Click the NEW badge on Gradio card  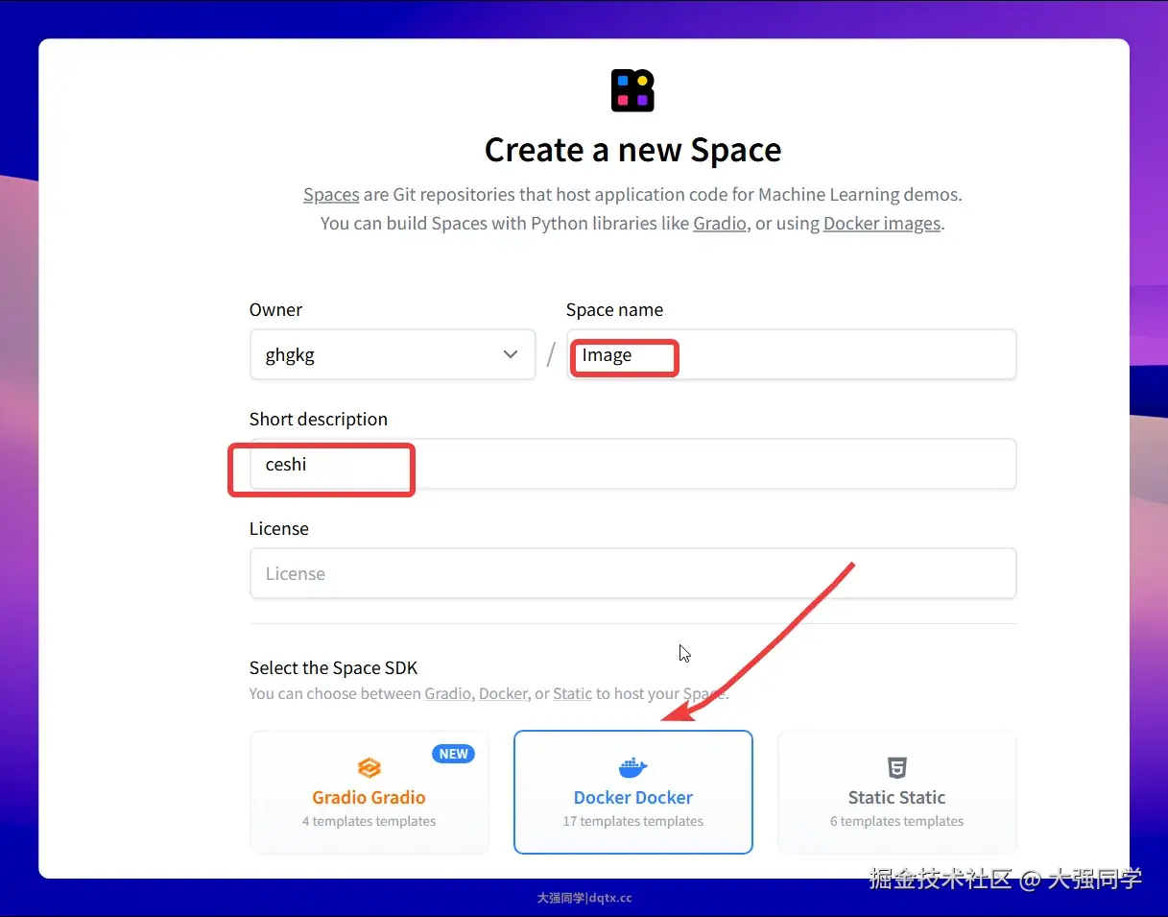454,754
